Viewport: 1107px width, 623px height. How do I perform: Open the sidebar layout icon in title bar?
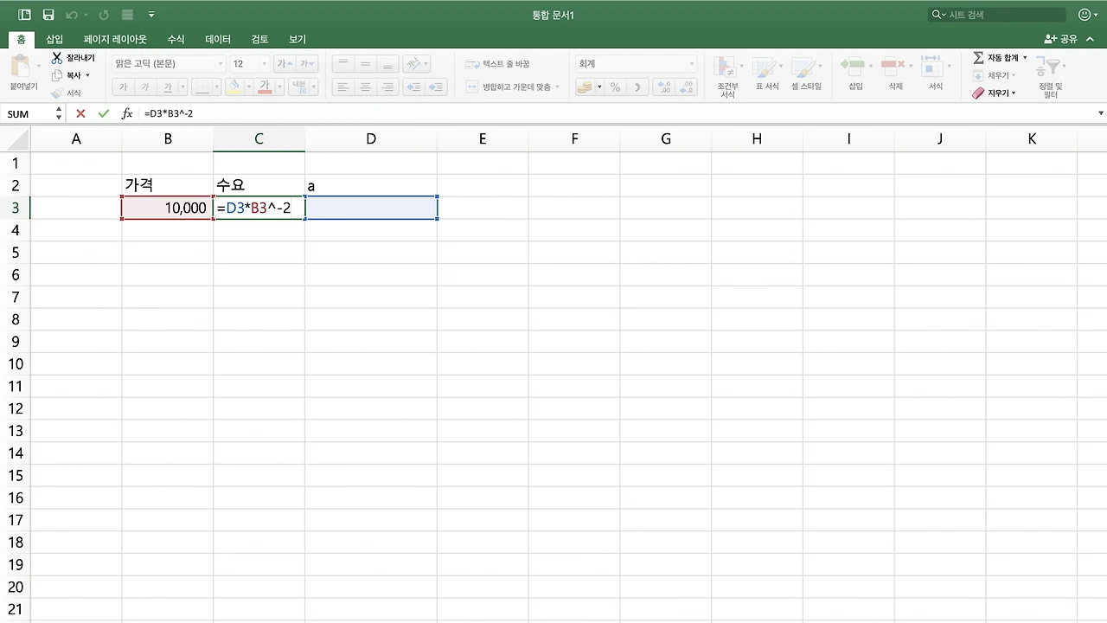coord(24,15)
